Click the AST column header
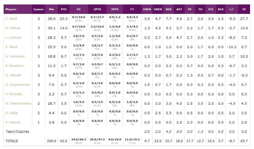 coord(179,9)
